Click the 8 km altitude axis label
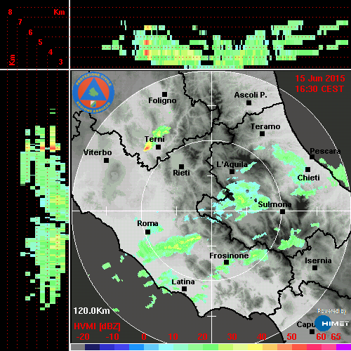The height and width of the screenshot is (351, 351). click(x=10, y=12)
